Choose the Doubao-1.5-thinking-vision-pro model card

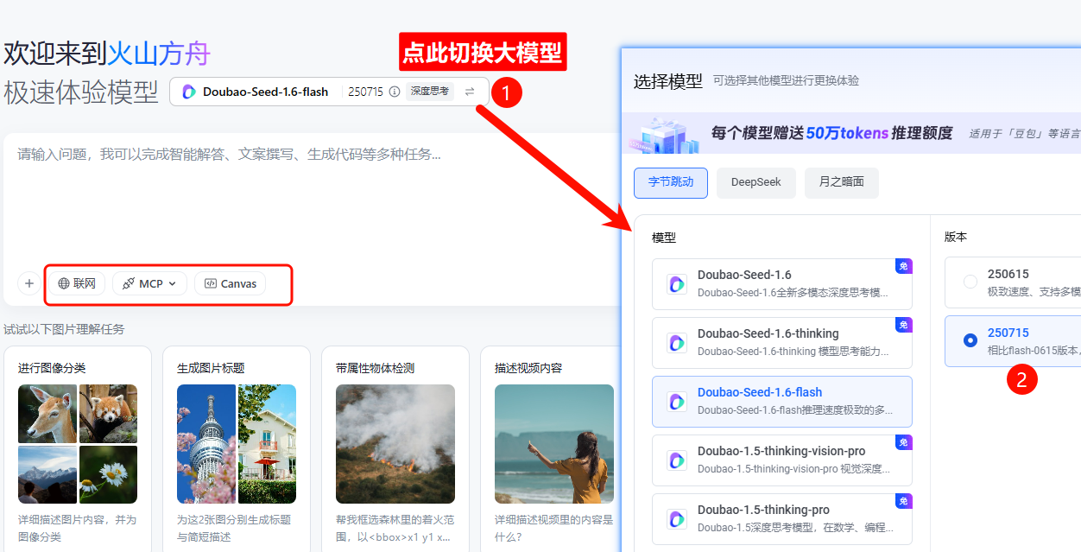pyautogui.click(x=782, y=460)
